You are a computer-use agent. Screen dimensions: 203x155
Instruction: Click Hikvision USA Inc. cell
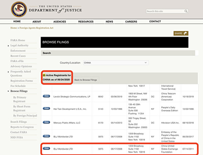pyautogui.click(x=170, y=123)
